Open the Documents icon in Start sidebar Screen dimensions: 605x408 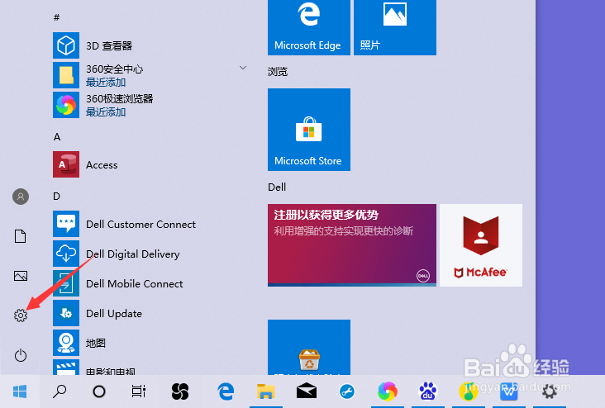[x=21, y=236]
